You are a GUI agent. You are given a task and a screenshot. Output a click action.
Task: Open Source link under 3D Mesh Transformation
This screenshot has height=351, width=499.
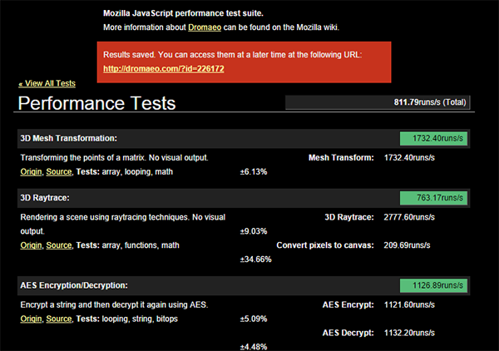58,171
